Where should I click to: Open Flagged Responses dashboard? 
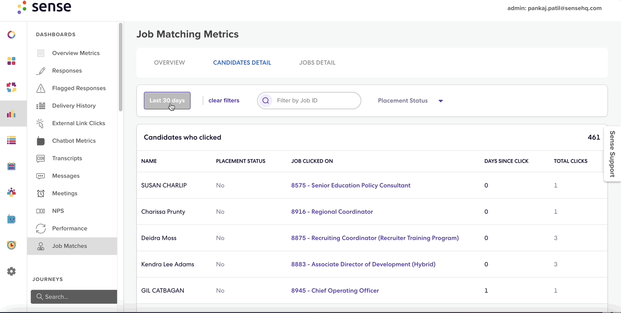tap(79, 88)
